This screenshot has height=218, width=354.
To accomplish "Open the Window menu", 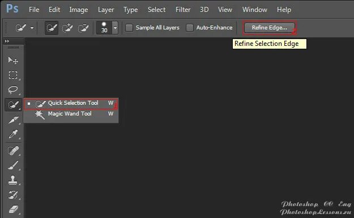I will (255, 10).
